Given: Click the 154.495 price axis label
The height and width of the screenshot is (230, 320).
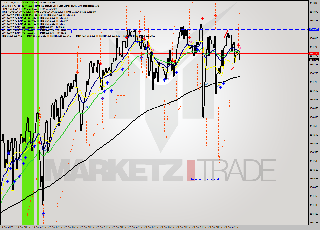Looking at the screenshot, I should tap(314, 178).
